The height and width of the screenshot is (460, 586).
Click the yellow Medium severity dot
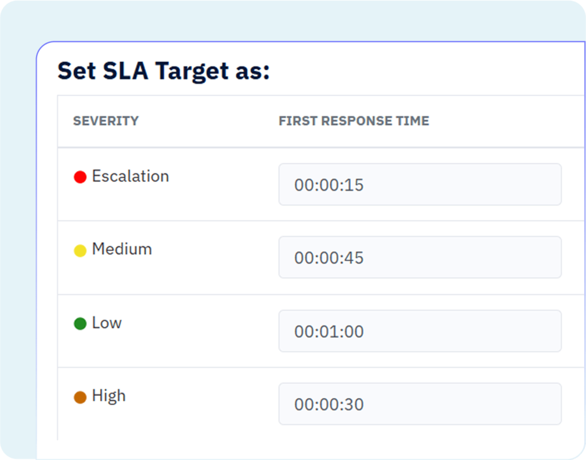click(80, 251)
